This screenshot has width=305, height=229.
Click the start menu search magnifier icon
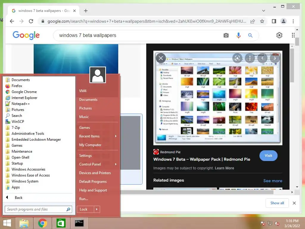point(68,209)
